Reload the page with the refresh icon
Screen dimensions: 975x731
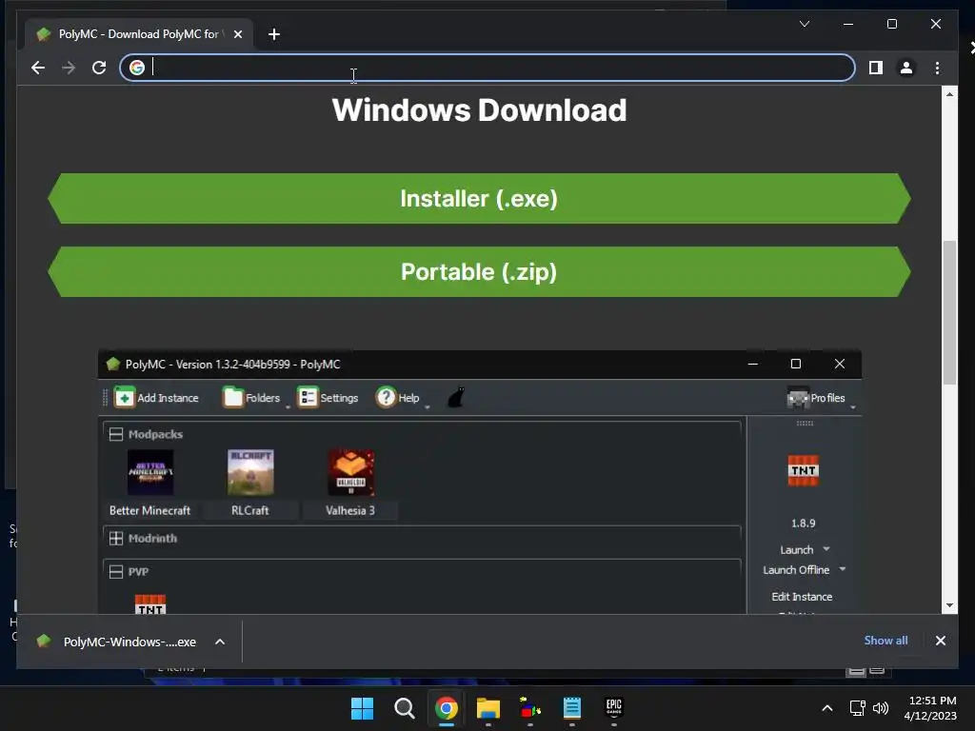[99, 68]
